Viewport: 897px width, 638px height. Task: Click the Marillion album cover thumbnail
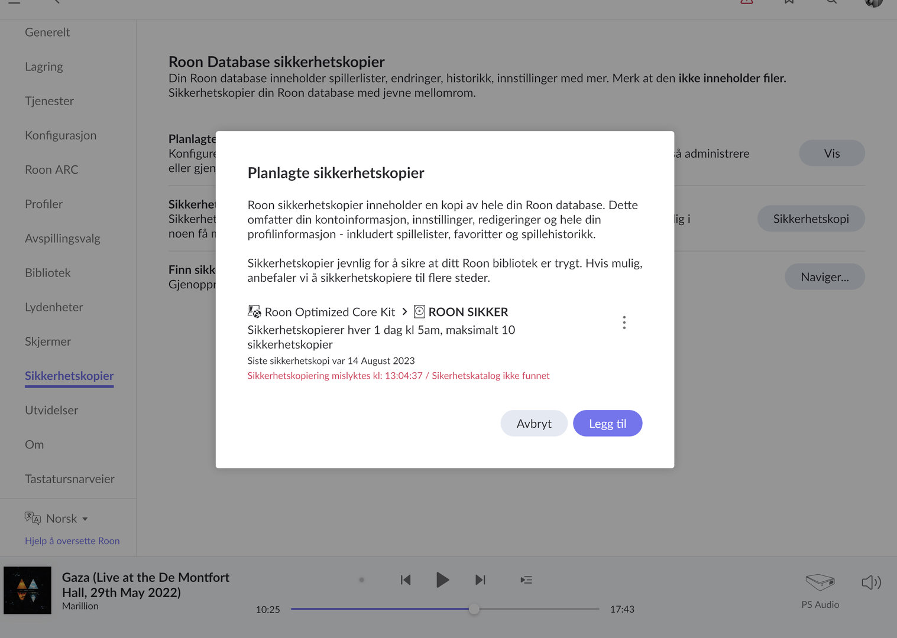click(x=27, y=591)
